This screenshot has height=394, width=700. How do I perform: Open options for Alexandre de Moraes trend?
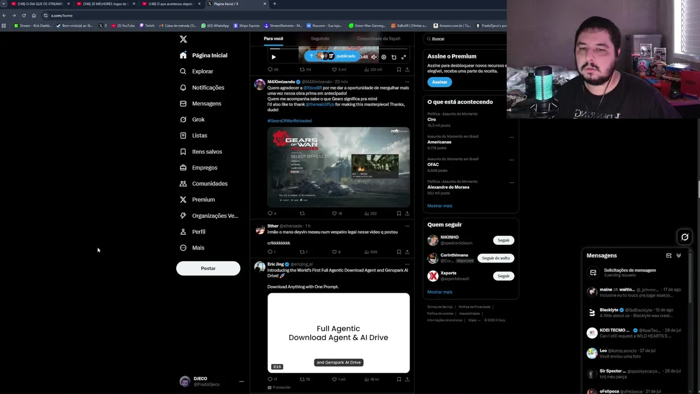pos(511,182)
